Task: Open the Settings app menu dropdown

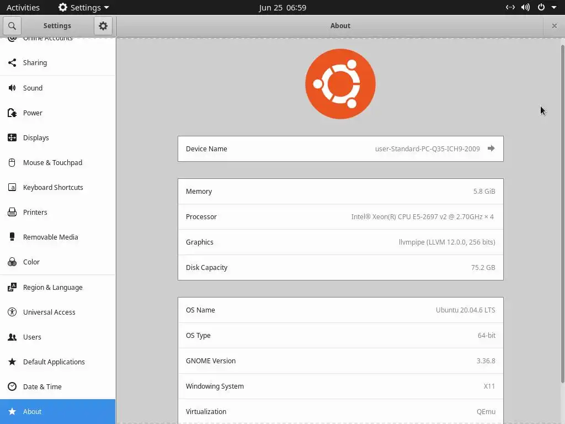Action: pos(84,7)
